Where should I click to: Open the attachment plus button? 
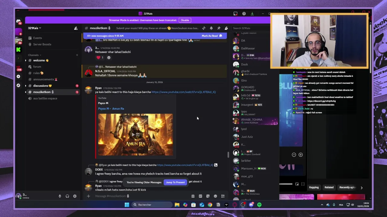tap(88, 196)
